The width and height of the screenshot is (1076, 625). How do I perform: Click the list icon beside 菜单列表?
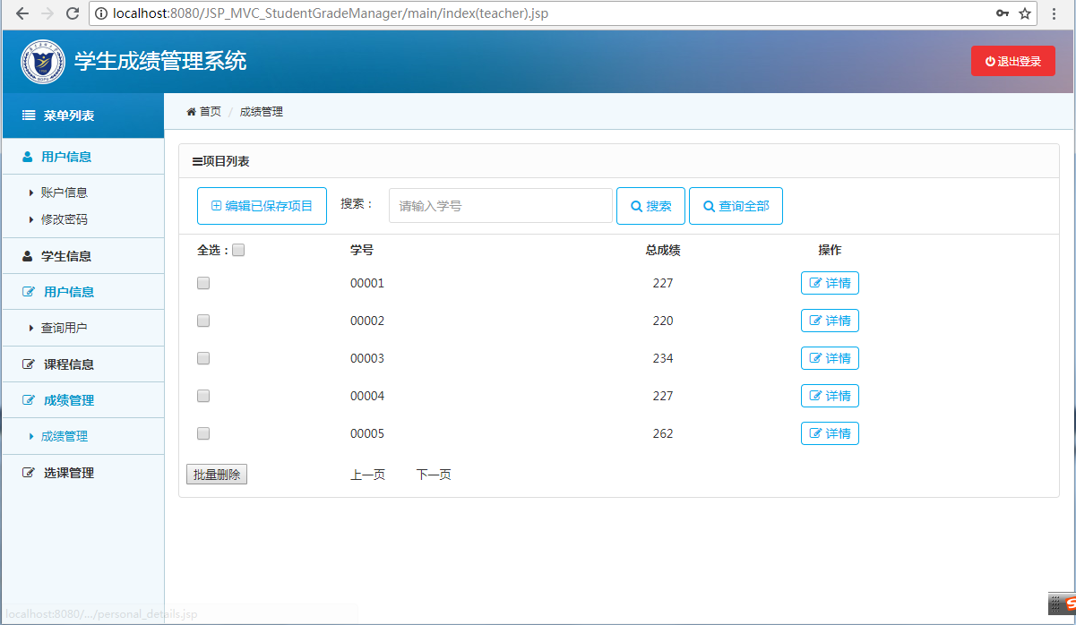[29, 116]
